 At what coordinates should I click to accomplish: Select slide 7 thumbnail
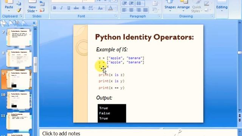point(19,37)
